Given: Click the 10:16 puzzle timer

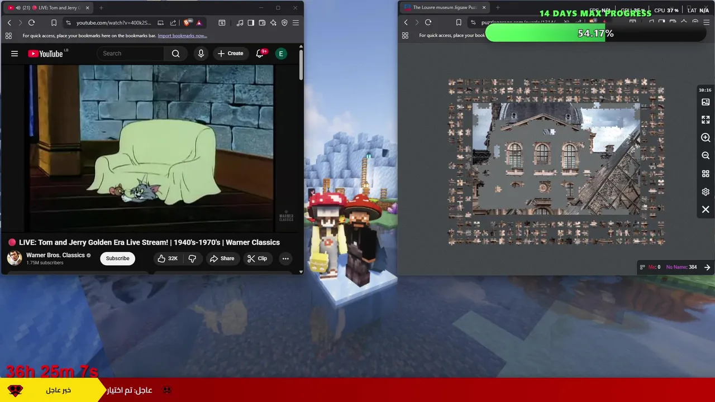Looking at the screenshot, I should pos(705,90).
